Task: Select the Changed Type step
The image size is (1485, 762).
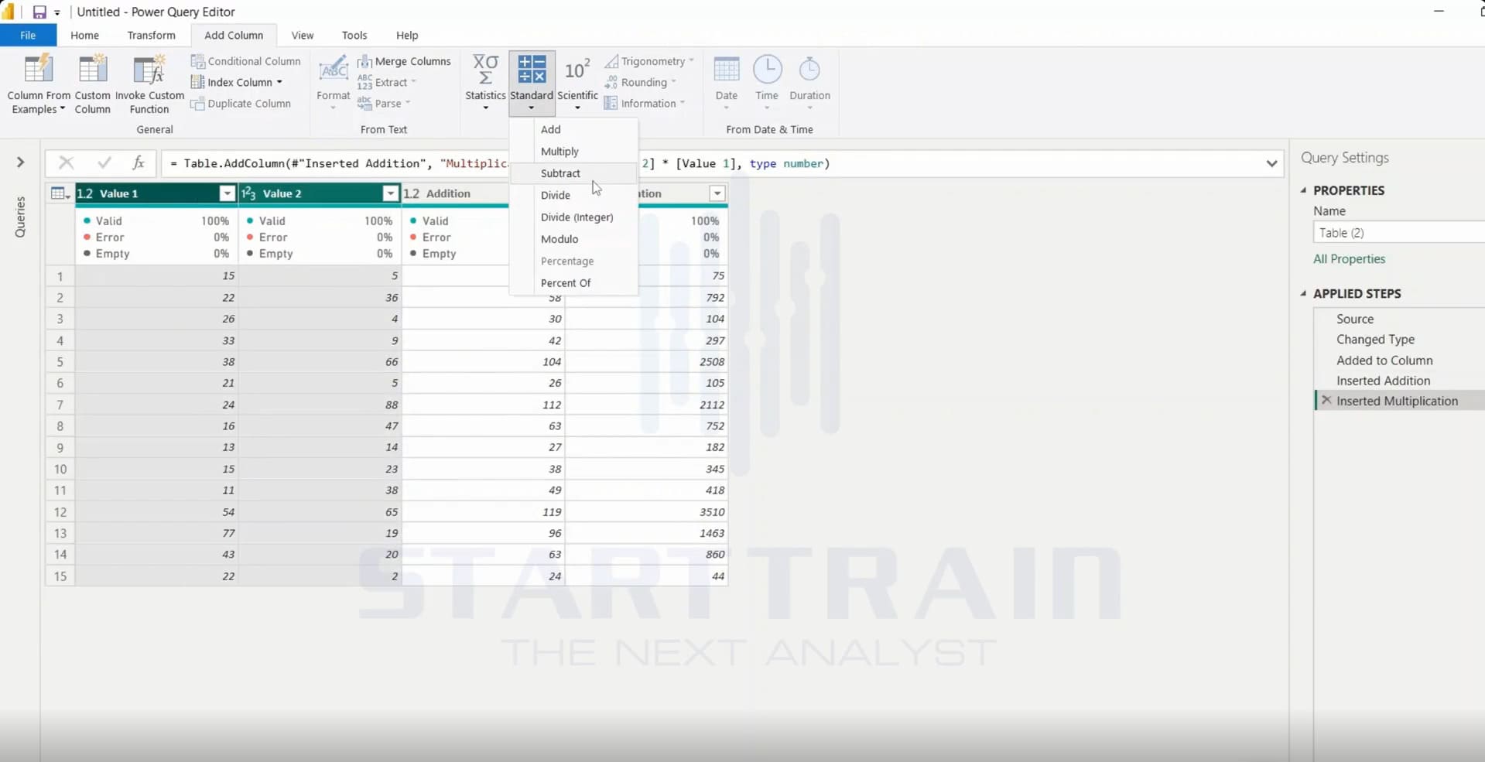Action: 1375,339
